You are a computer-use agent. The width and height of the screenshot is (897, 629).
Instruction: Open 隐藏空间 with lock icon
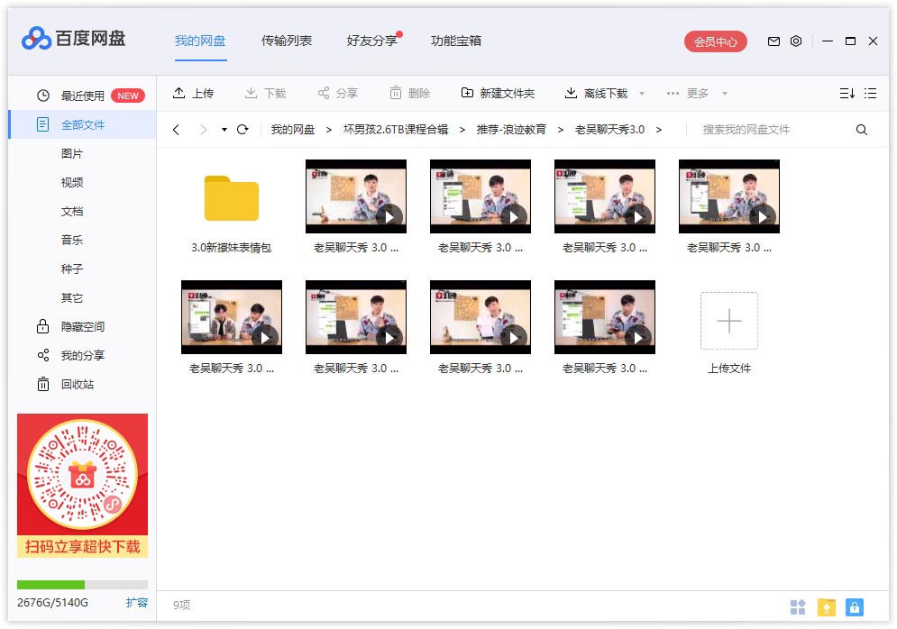click(71, 326)
